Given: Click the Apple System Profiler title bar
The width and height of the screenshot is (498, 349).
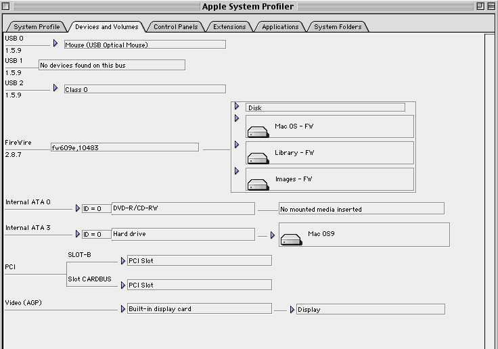Looking at the screenshot, I should pyautogui.click(x=248, y=6).
